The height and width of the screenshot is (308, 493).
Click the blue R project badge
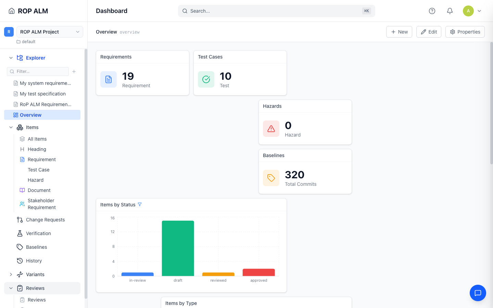pyautogui.click(x=9, y=32)
